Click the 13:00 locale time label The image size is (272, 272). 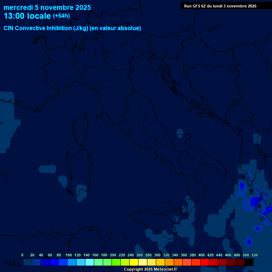click(27, 16)
